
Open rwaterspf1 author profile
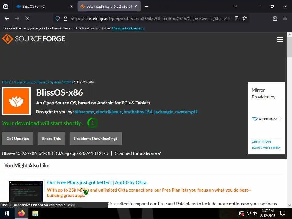186,112
